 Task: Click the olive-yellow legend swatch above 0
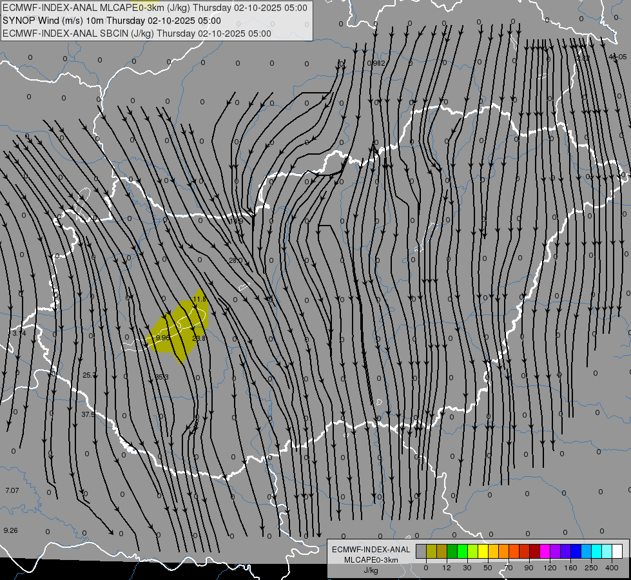click(x=431, y=551)
